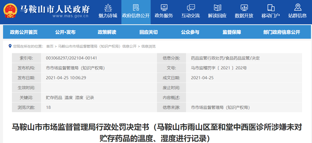Click the 废止时间 label cell
The height and width of the screenshot is (143, 312).
pyautogui.click(x=171, y=88)
